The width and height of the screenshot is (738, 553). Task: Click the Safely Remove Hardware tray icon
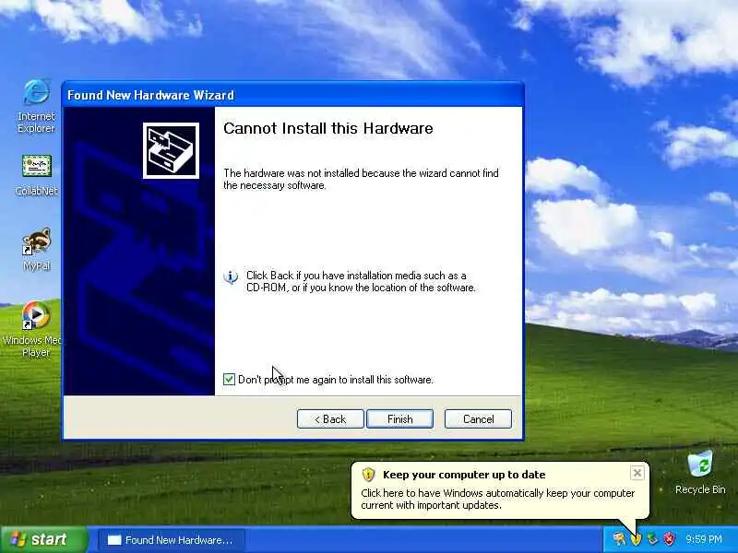(x=652, y=538)
